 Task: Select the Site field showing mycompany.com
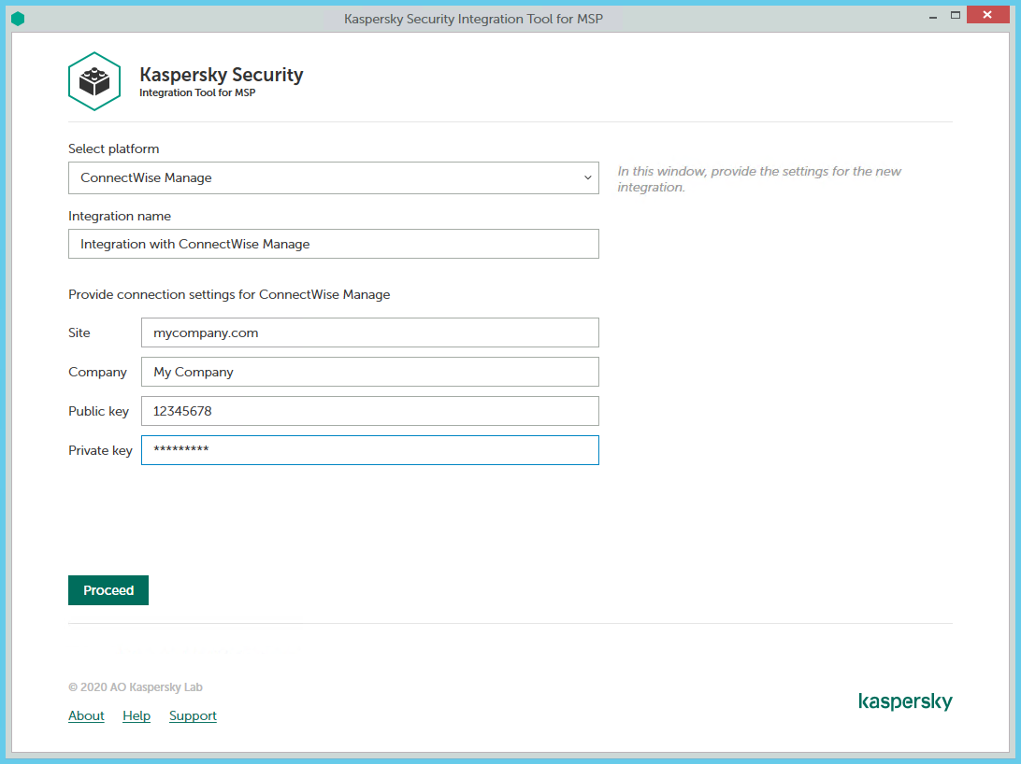(x=369, y=332)
